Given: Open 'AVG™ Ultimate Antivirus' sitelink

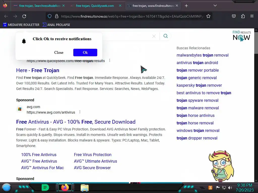Looking at the screenshot, I should pos(95,161).
